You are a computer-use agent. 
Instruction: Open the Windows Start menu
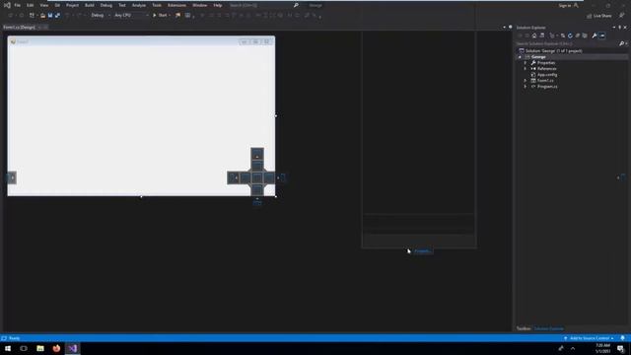click(8, 348)
